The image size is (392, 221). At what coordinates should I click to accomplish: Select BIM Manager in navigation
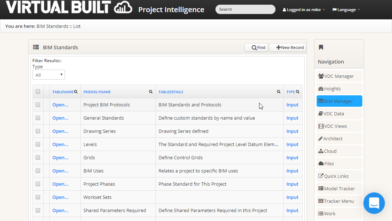[339, 101]
